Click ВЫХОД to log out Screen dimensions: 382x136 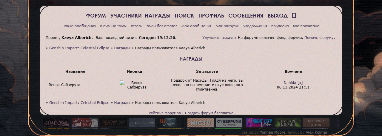pyautogui.click(x=278, y=16)
